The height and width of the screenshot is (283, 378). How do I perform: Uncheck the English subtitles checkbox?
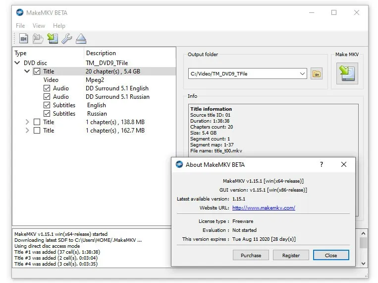tap(47, 105)
